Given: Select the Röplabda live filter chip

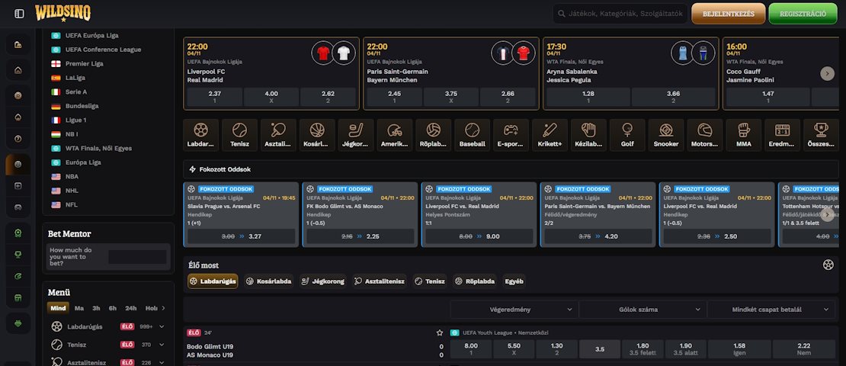Looking at the screenshot, I should (x=475, y=281).
